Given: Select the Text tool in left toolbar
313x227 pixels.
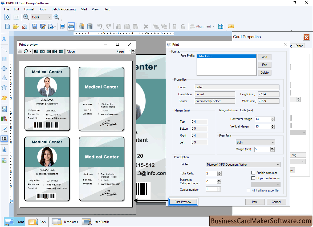Looking at the screenshot, I should tap(4, 39).
